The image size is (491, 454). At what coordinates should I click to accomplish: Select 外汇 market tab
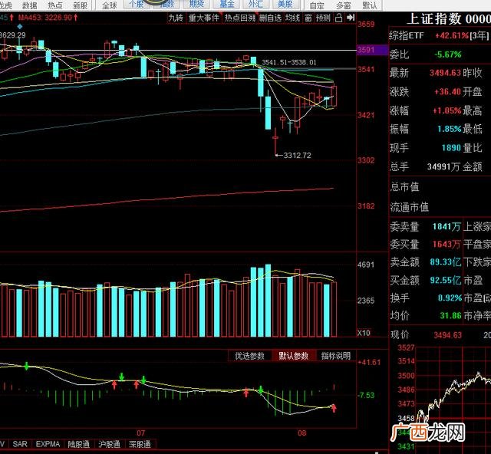(x=255, y=4)
